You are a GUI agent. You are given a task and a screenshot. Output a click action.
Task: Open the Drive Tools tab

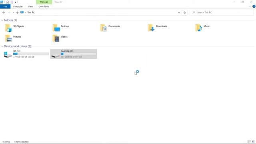44,6
